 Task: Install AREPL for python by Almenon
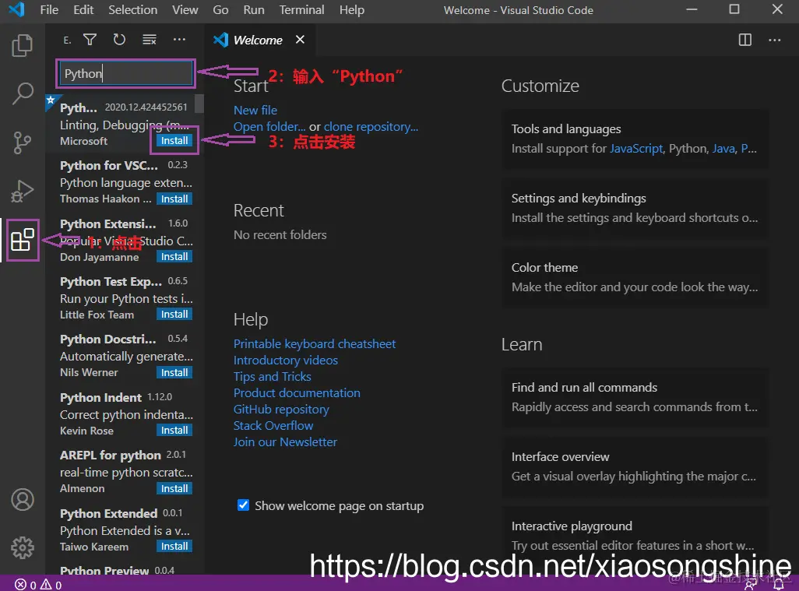pyautogui.click(x=174, y=488)
